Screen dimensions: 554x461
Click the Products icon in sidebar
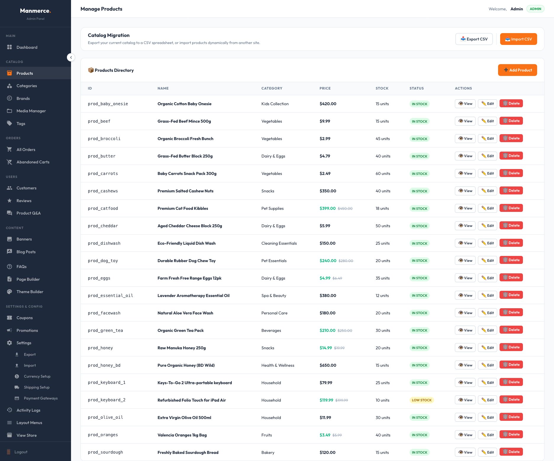pyautogui.click(x=9, y=73)
